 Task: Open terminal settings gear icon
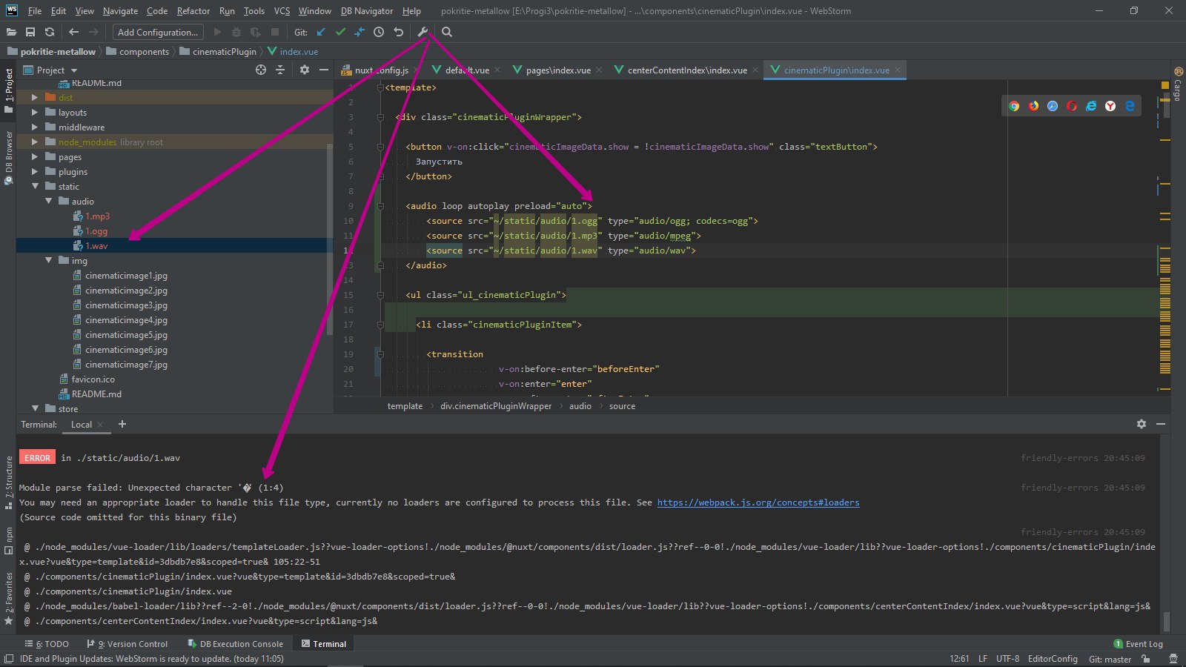point(1142,424)
